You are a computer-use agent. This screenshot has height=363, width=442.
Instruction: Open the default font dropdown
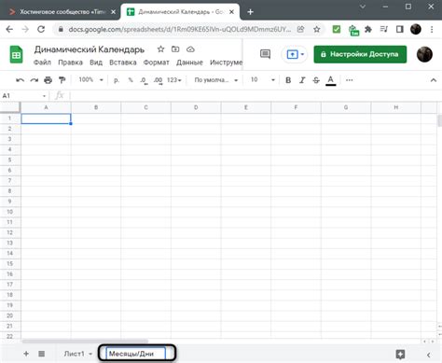tap(216, 80)
